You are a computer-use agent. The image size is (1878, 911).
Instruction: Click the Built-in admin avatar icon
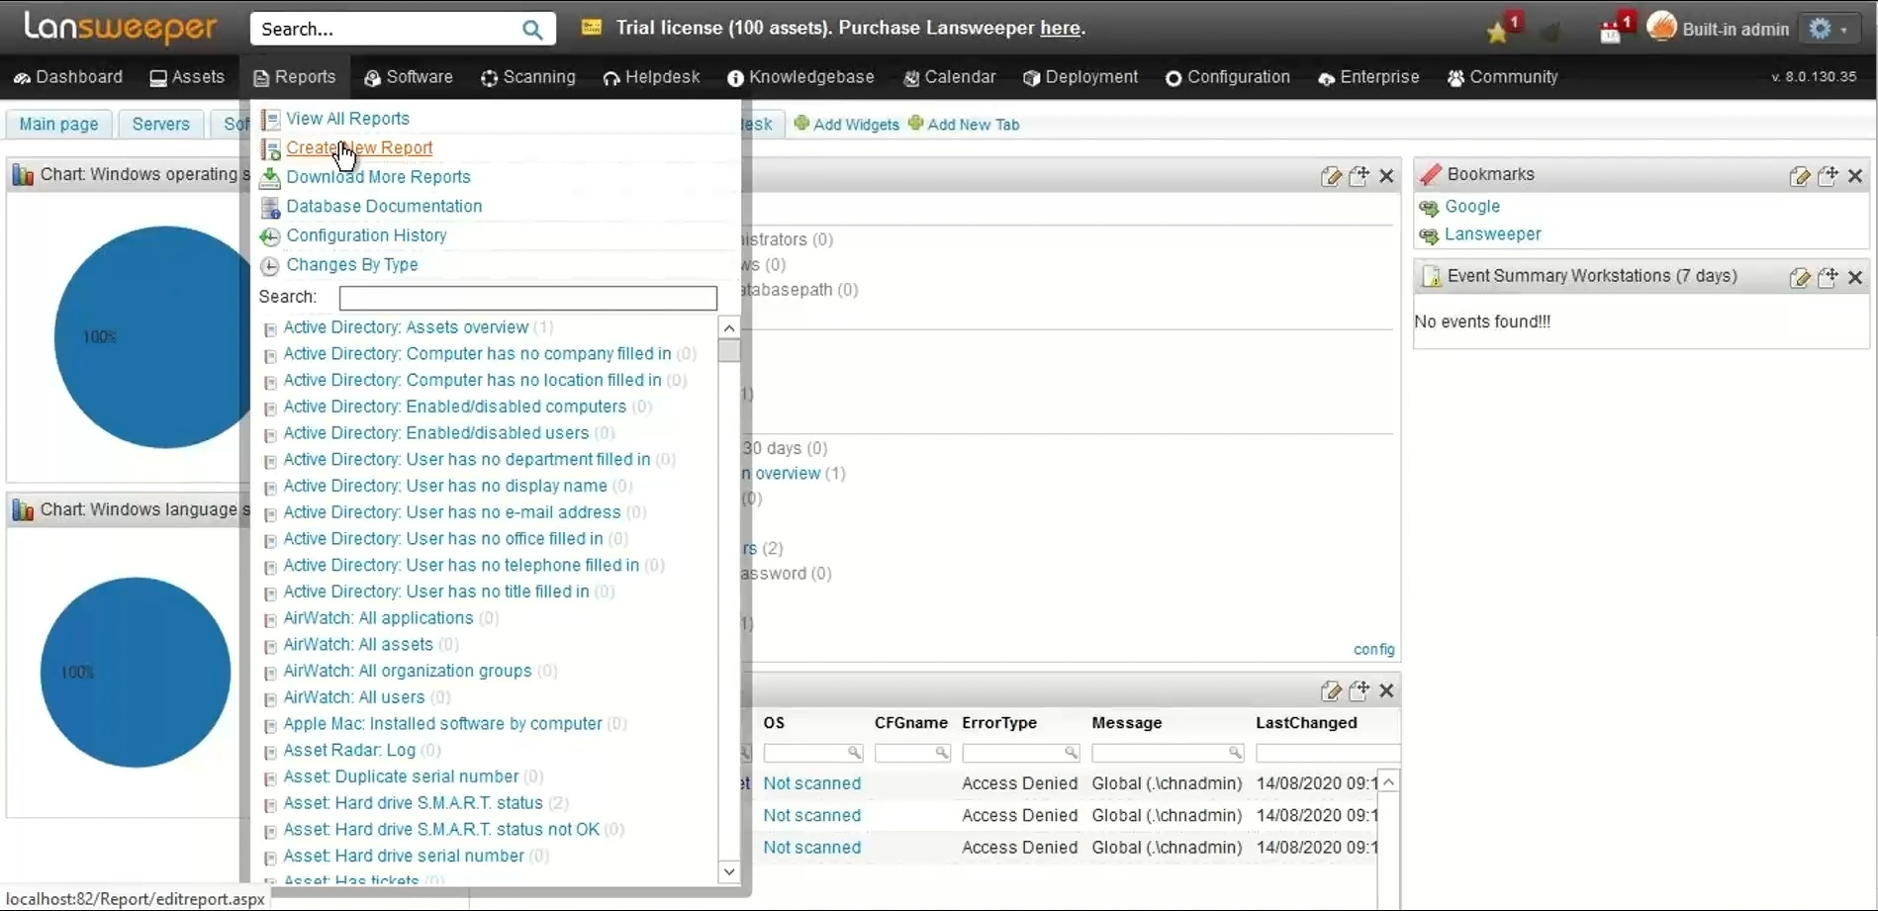point(1662,28)
